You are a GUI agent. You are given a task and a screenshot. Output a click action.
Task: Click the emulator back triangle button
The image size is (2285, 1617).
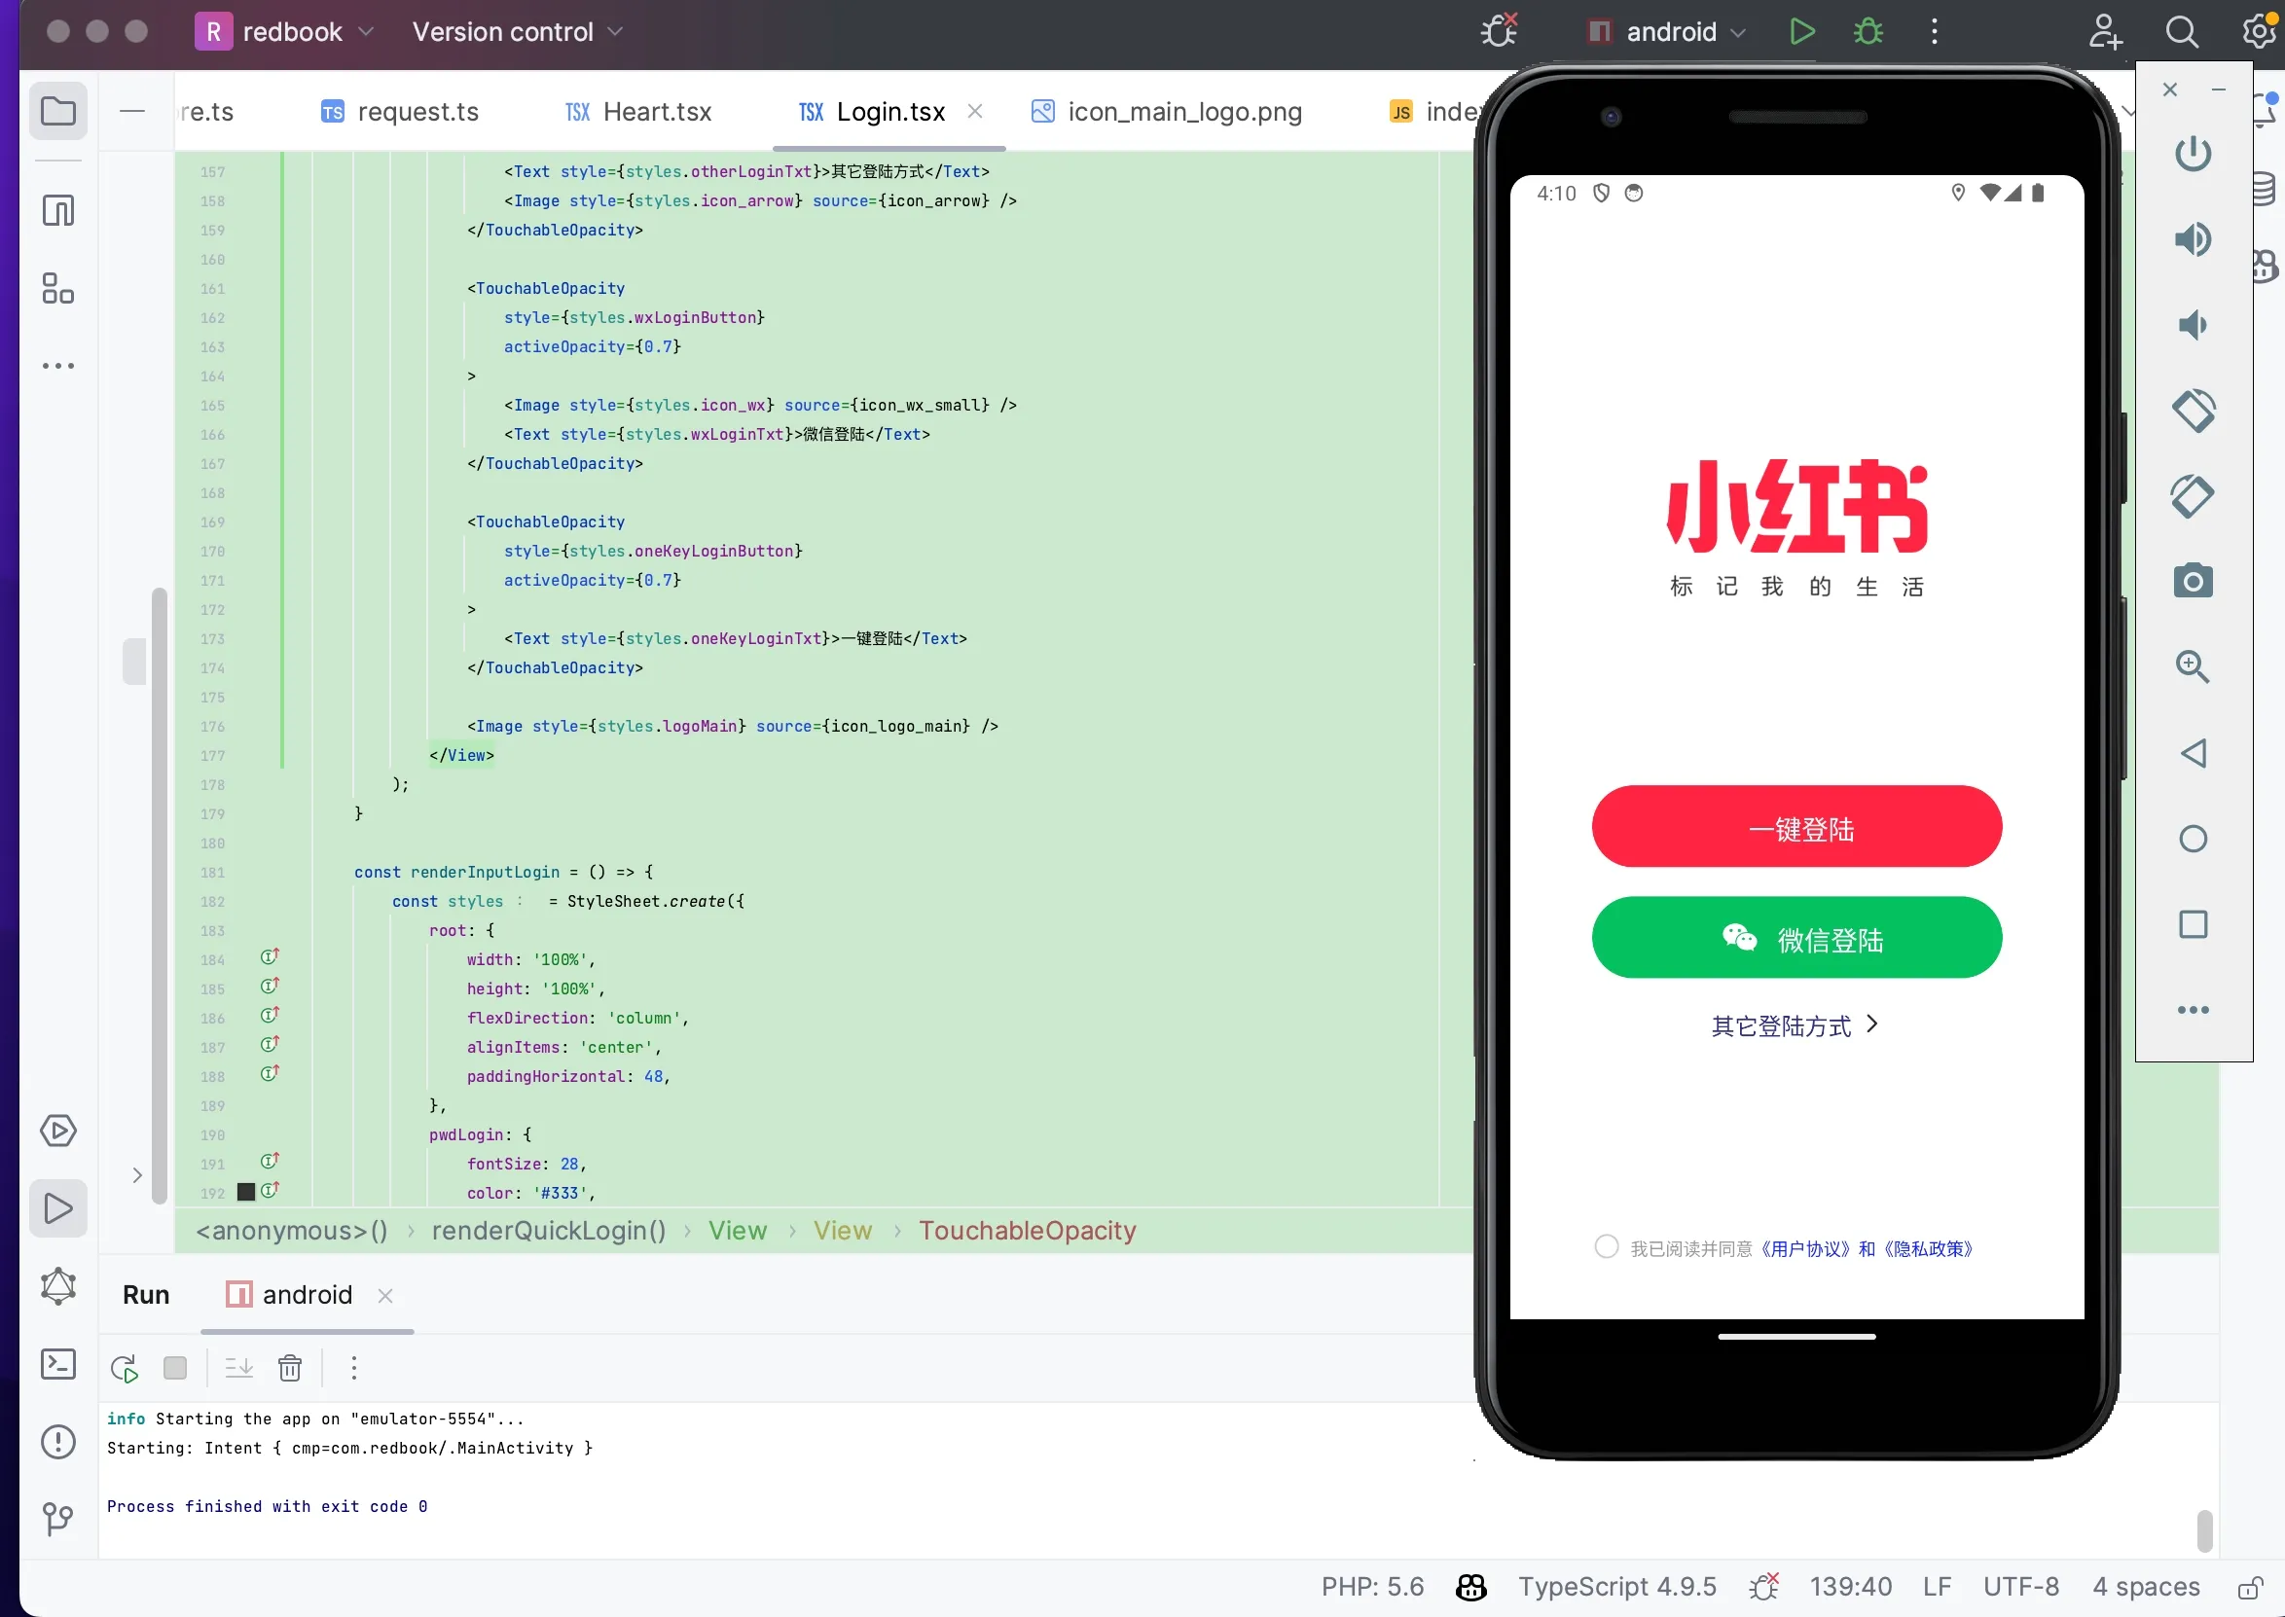click(x=2193, y=753)
